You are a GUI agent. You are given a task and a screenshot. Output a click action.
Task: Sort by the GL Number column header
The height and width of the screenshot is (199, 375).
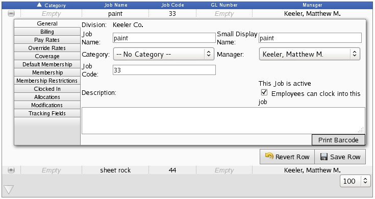(x=224, y=5)
